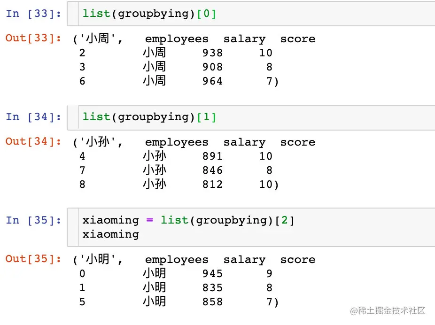Click the In [33] code cell input
This screenshot has height=325, width=435.
point(251,14)
